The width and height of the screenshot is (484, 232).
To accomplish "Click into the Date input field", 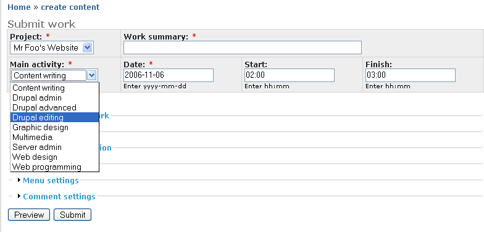I will click(x=169, y=75).
